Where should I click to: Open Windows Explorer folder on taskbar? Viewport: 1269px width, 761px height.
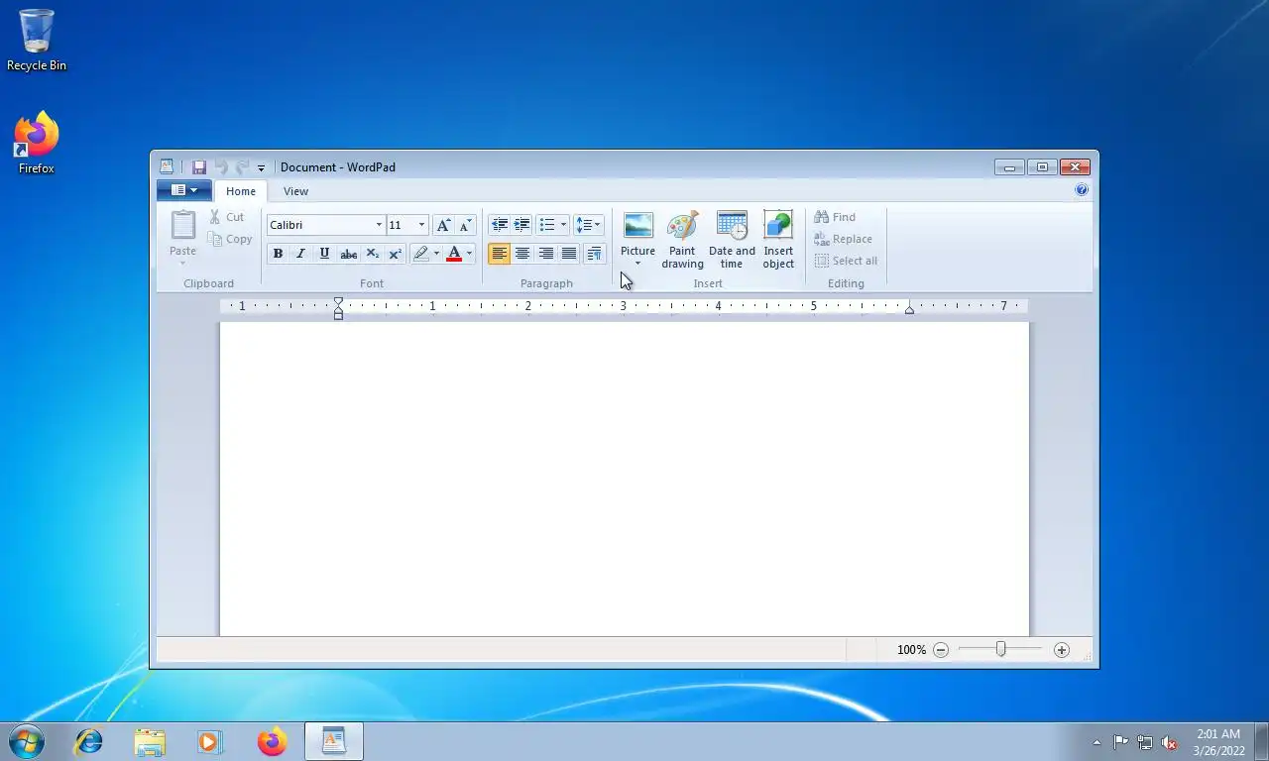[150, 741]
